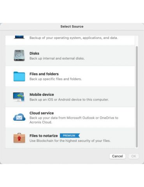Viewport: 144px width, 187px height.
Task: Click "Backup of your operating system" description
Action: (x=74, y=38)
